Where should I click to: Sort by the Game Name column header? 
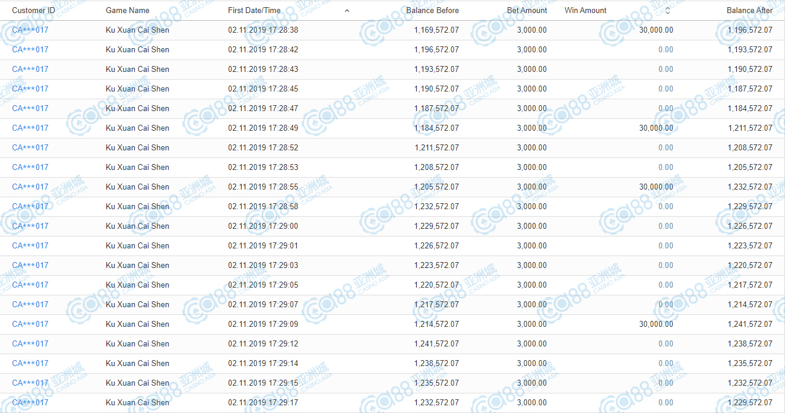[128, 11]
